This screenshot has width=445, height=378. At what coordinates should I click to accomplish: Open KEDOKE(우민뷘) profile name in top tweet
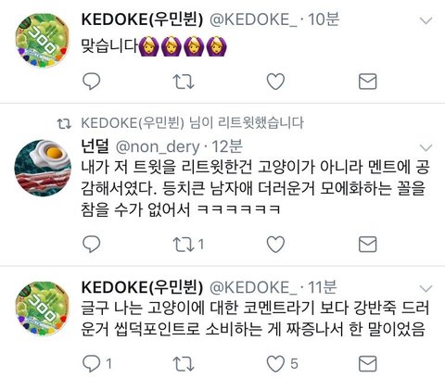(x=142, y=19)
